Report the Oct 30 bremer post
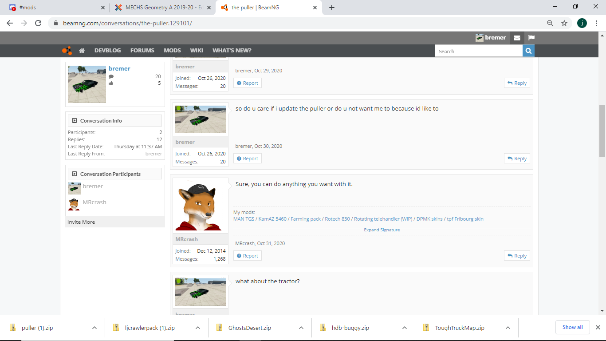This screenshot has height=341, width=606. point(248,159)
